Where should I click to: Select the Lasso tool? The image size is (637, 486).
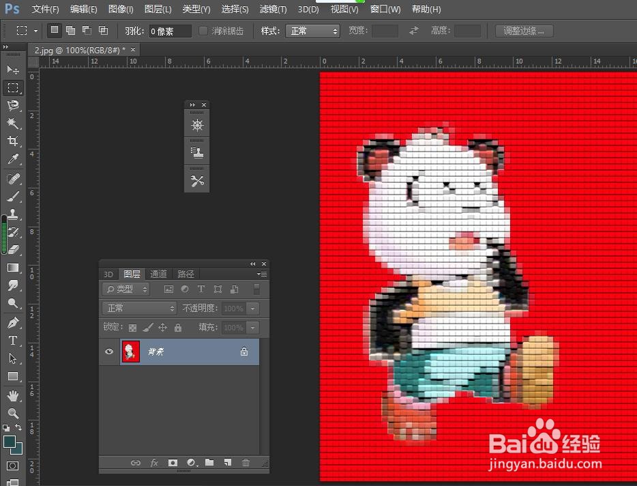coord(12,105)
